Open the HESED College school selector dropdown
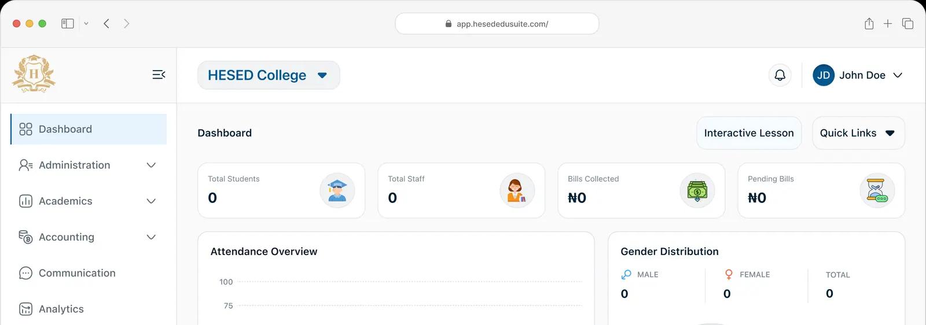The image size is (926, 325). click(269, 75)
